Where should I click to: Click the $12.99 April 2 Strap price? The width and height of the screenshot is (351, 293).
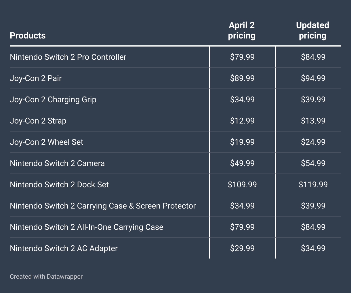tap(242, 121)
